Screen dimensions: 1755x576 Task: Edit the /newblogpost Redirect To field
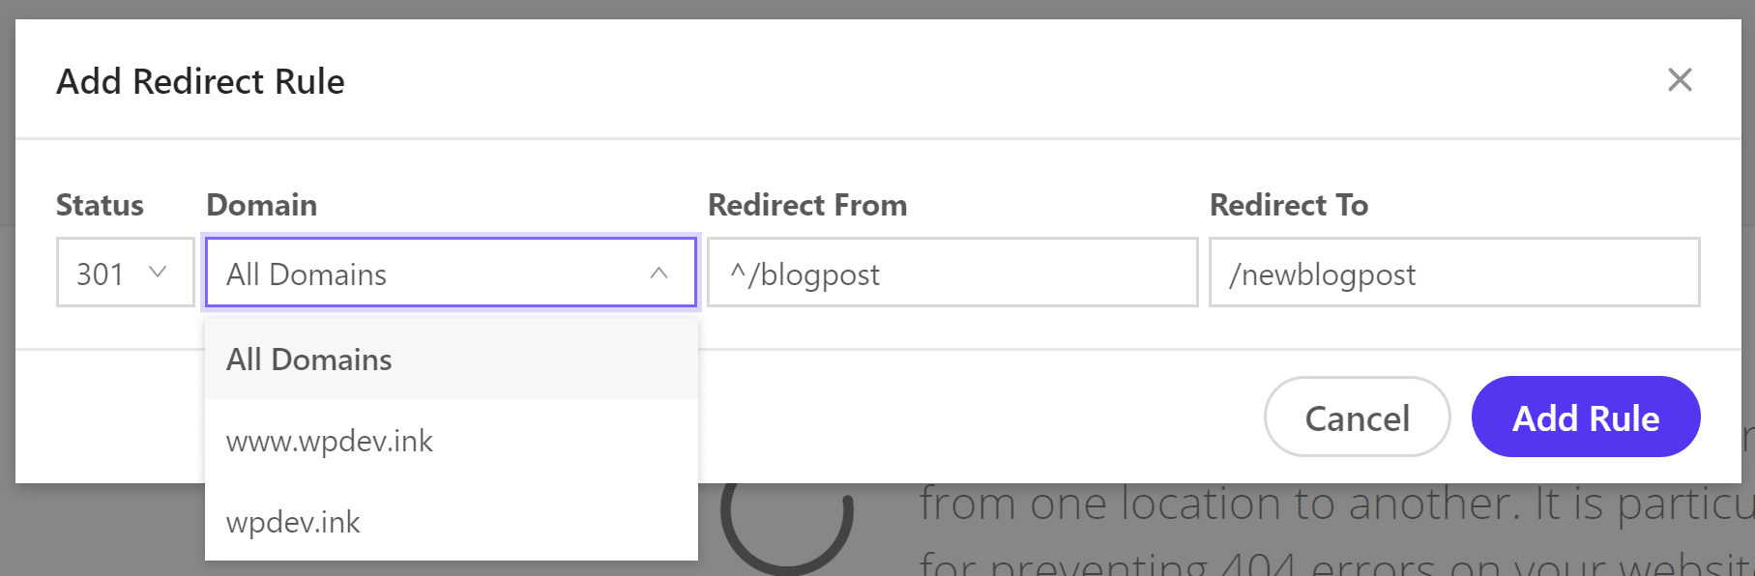(x=1453, y=273)
